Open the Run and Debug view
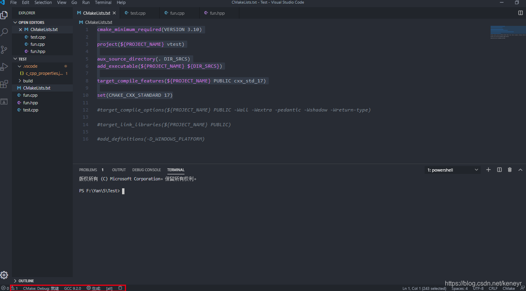Viewport: 526px width, 291px height. 4,67
